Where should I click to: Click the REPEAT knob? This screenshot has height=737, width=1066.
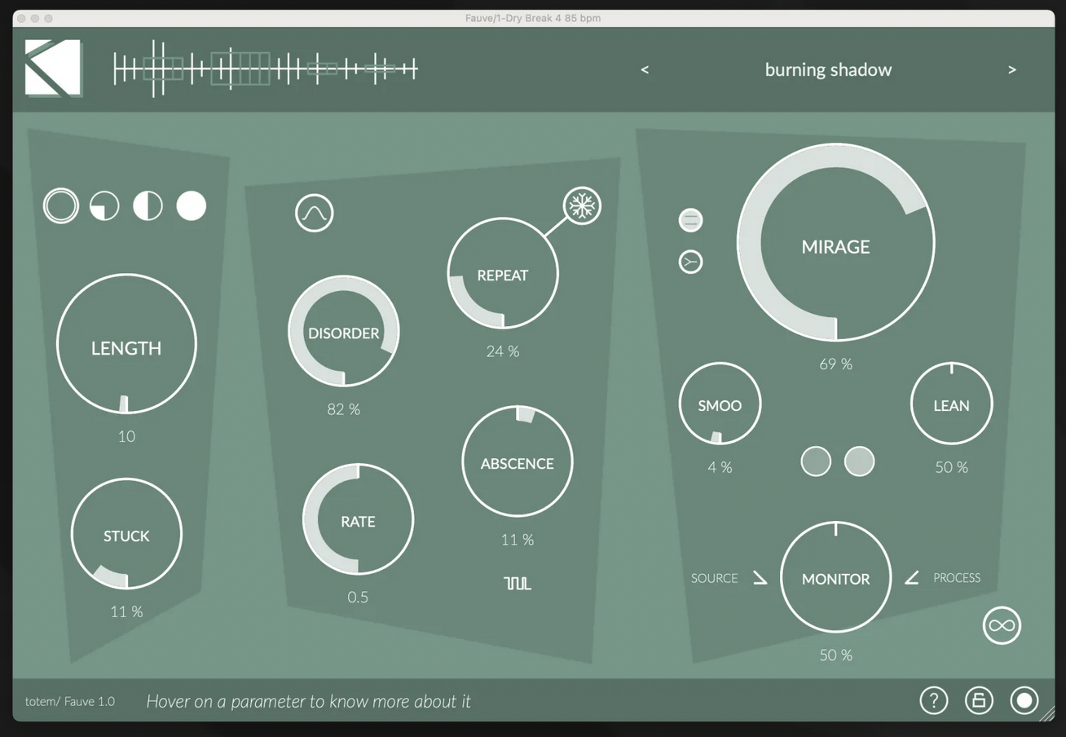(x=503, y=273)
